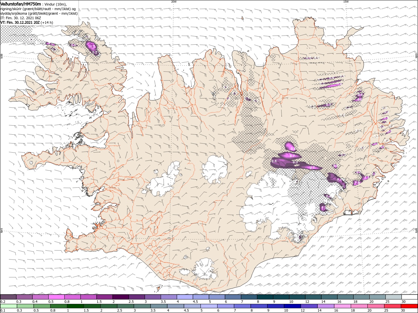Pick the deep blue bottom swatch between 10 and 12
Screen dimensions: 418x313
click(x=293, y=306)
